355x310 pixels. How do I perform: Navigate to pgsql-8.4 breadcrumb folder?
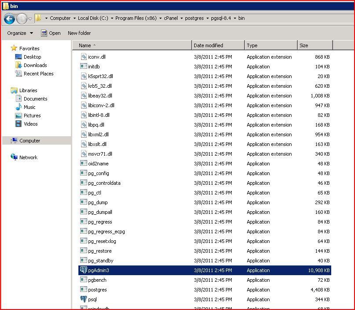pyautogui.click(x=221, y=18)
